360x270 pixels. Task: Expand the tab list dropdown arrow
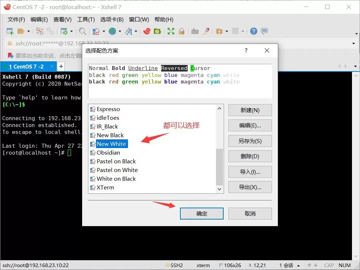tap(355, 66)
